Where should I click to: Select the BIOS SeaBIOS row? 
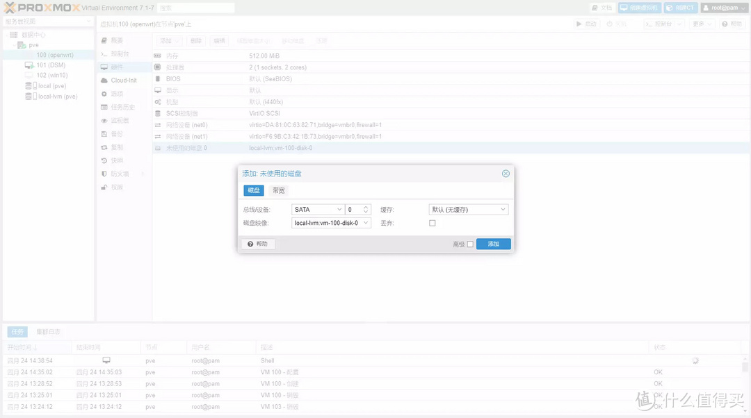pos(451,79)
